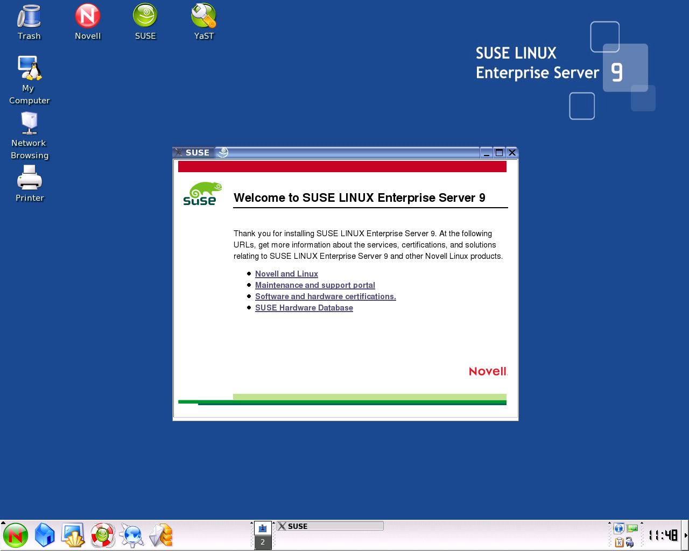Open SUSE Hardware Database link
689x551 pixels.
tap(304, 308)
